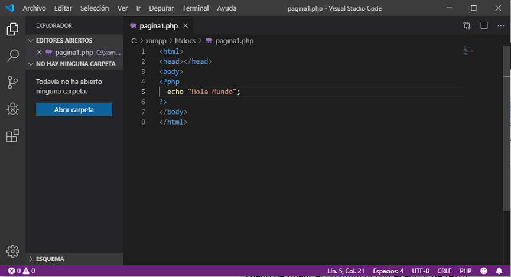Screen dimensions: 511x277
Task: Open the Manage gear in activity bar
Action: pos(12,251)
